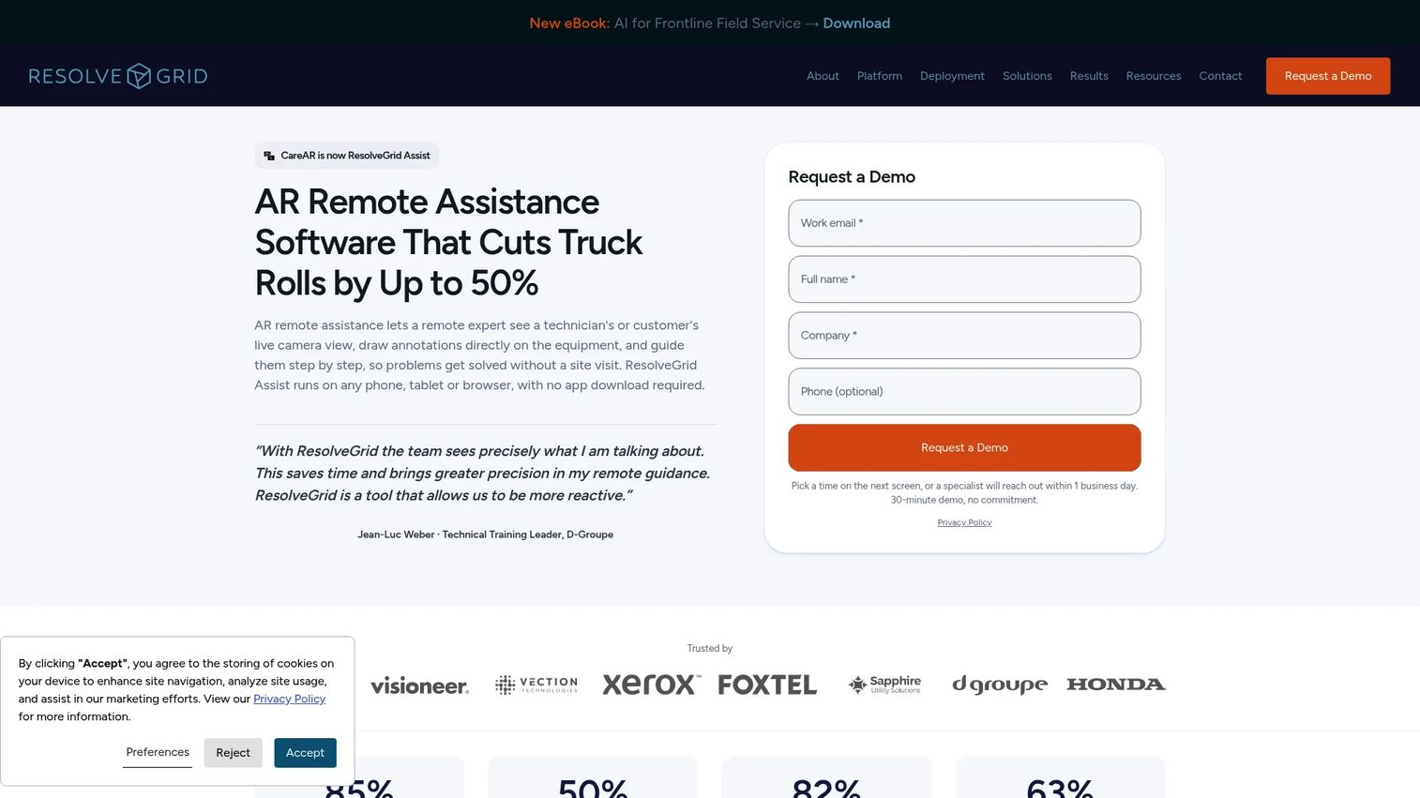Click the Honda logo
The height and width of the screenshot is (798, 1420).
(1116, 685)
